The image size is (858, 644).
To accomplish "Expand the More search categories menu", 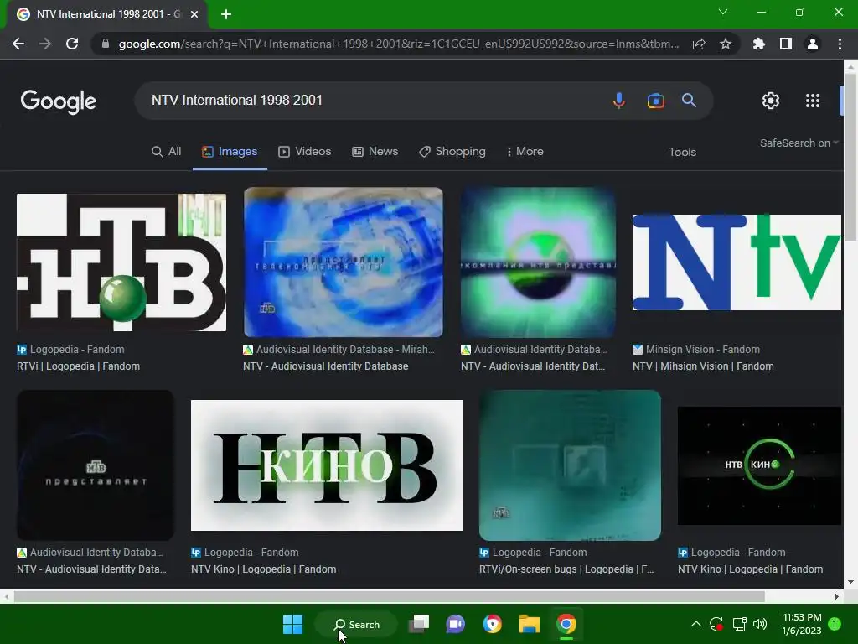I will click(x=525, y=152).
